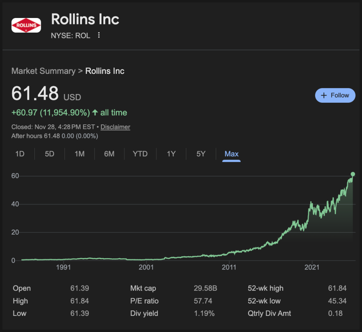
Task: Click the 2011 label on chart axis
Action: [229, 267]
